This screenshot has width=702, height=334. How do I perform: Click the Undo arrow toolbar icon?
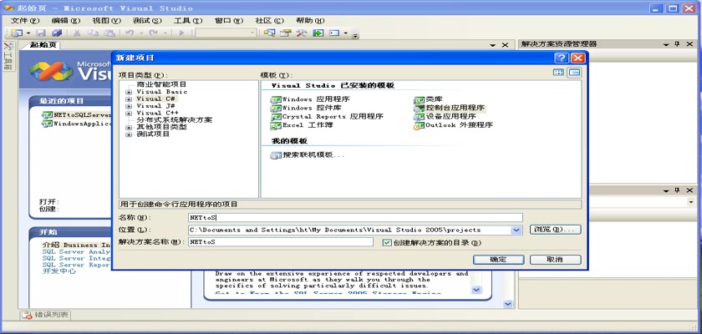pos(130,33)
